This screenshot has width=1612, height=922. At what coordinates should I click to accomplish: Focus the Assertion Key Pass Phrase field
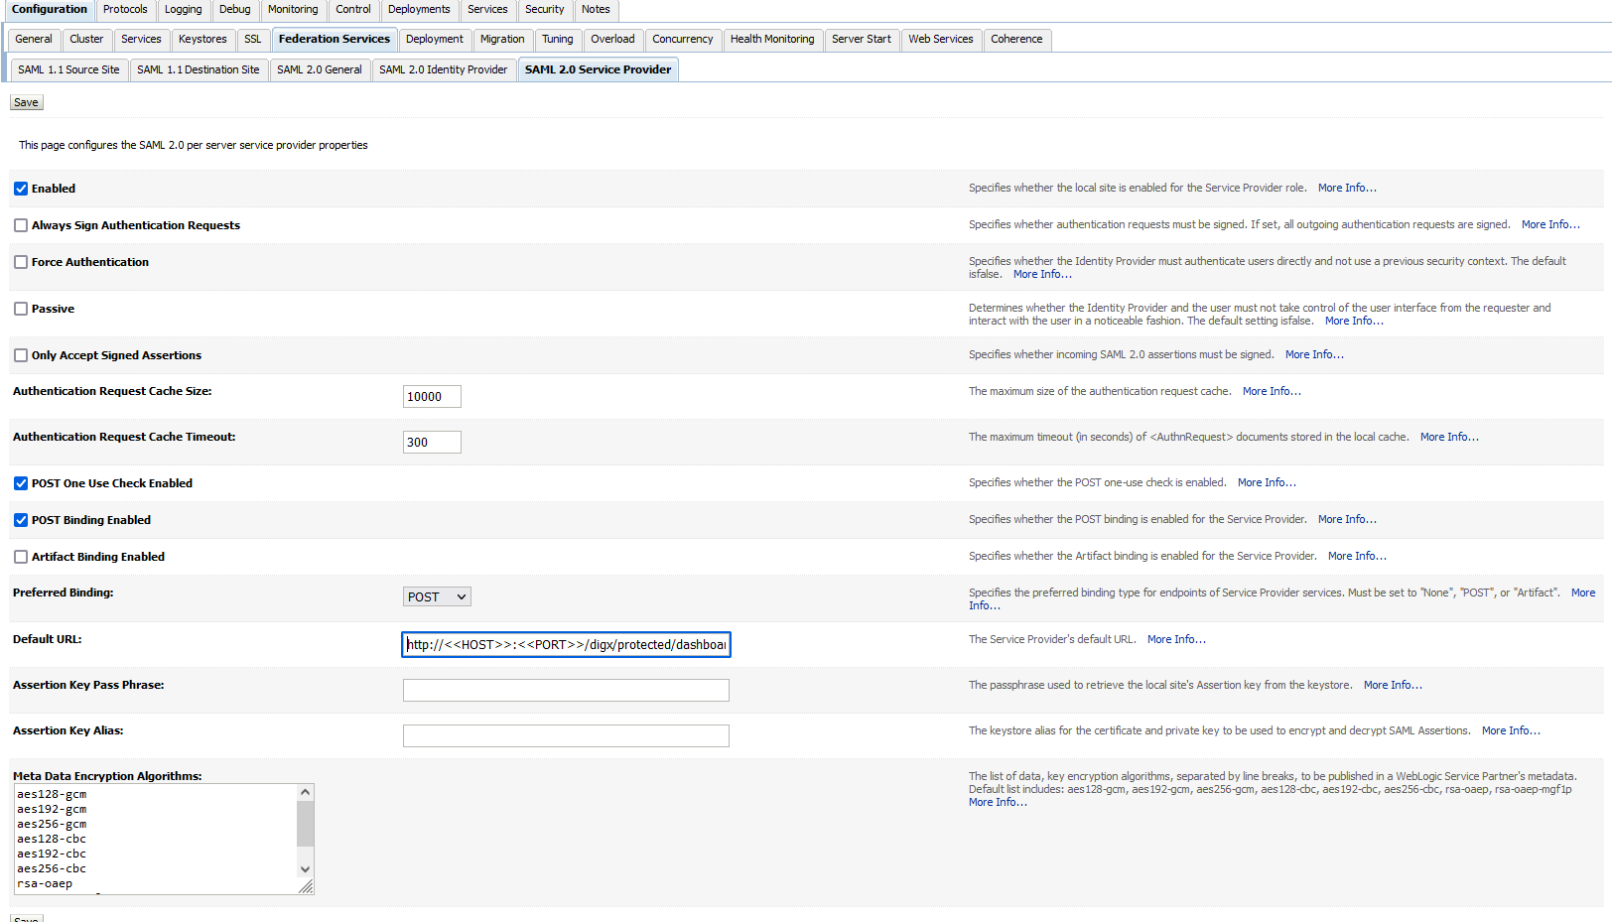566,691
